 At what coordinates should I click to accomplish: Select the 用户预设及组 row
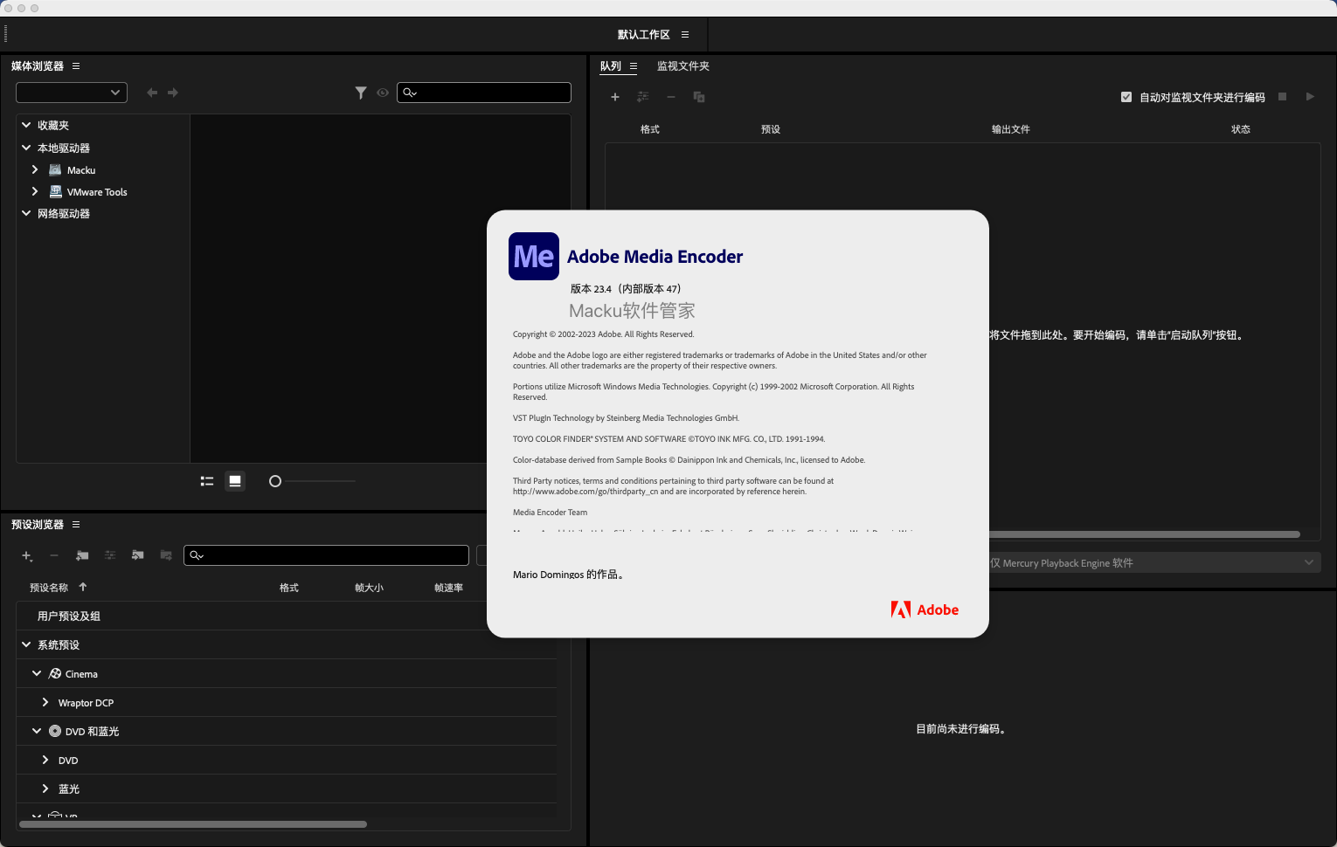(287, 616)
